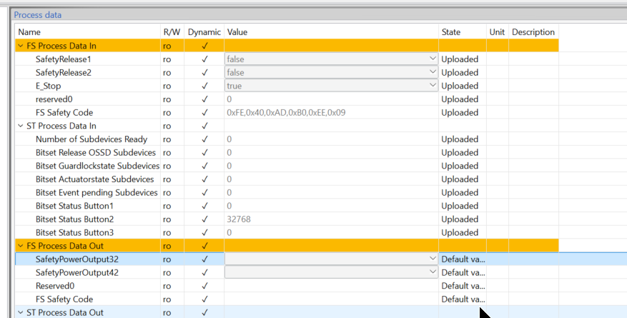Open the SafetyRelease1 value dropdown
The image size is (627, 318).
pyautogui.click(x=433, y=59)
